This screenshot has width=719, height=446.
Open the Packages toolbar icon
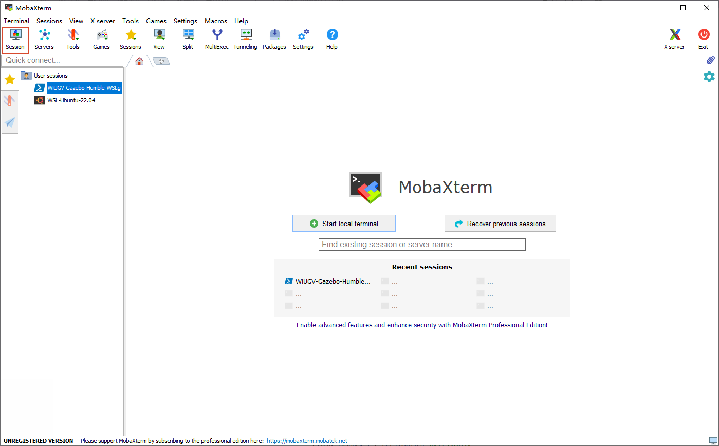274,40
